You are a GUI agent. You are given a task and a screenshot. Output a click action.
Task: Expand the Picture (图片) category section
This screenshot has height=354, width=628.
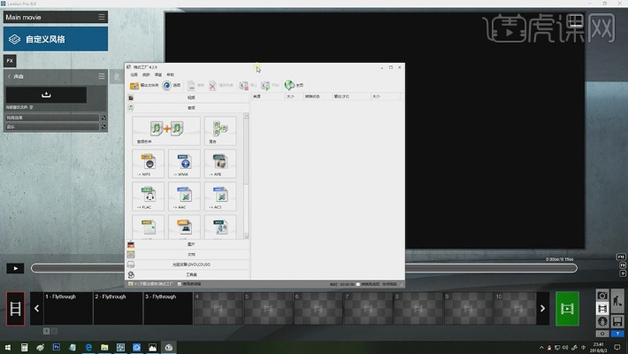click(190, 244)
